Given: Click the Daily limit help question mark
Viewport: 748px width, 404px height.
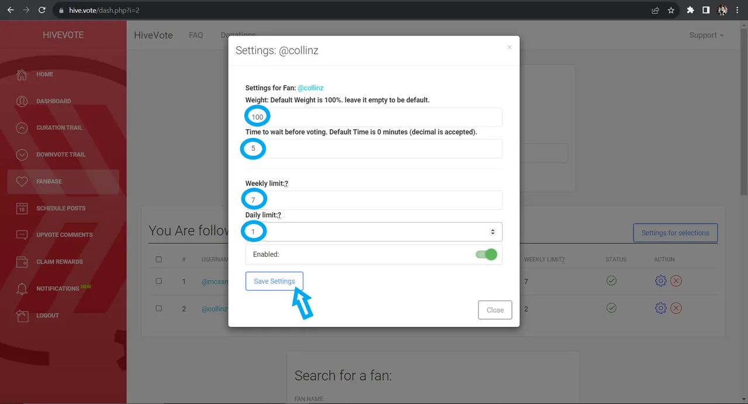Looking at the screenshot, I should (279, 215).
